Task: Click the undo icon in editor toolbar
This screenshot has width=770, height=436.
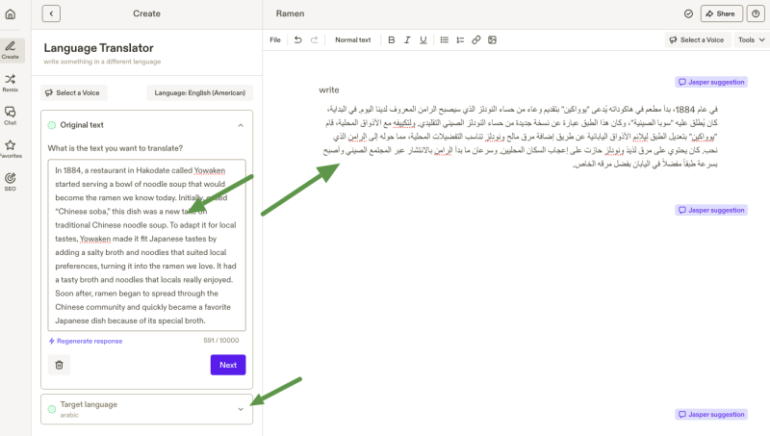Action: click(x=298, y=39)
